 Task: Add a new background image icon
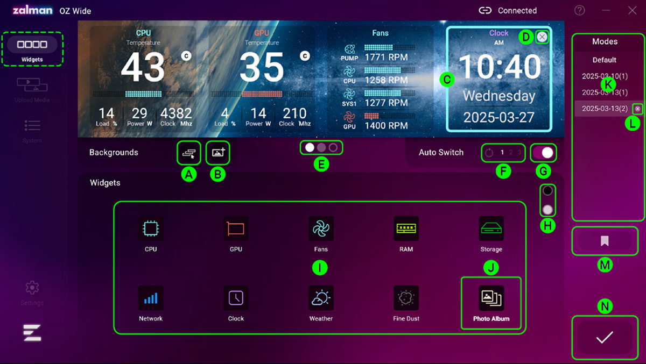[x=218, y=153]
